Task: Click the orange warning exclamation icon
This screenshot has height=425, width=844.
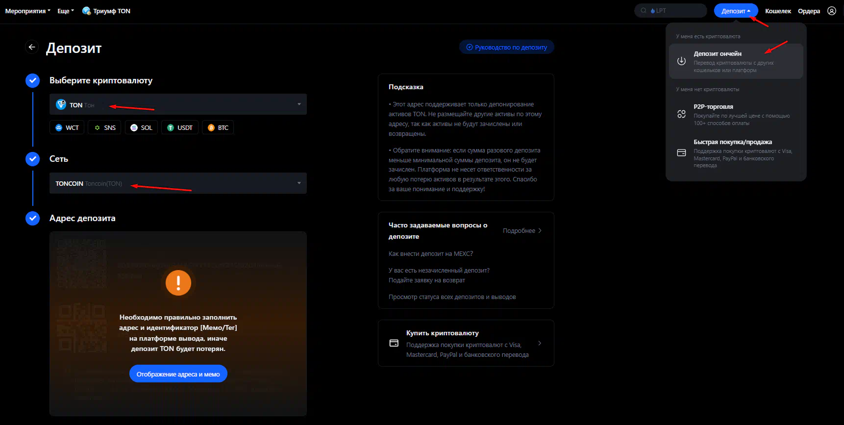Action: point(178,283)
